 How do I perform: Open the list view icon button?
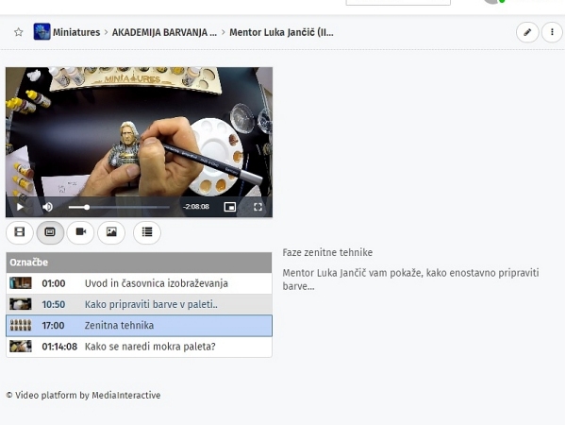[x=146, y=231]
